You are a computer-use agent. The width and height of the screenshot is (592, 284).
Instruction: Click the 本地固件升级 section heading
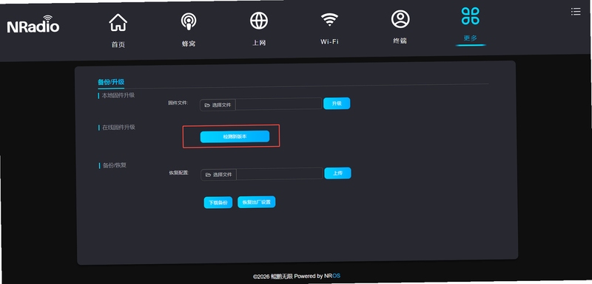click(118, 96)
